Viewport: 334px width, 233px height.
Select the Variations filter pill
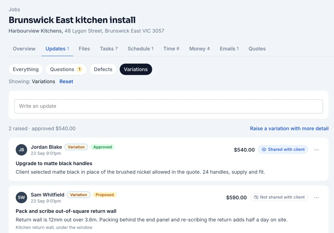click(136, 69)
